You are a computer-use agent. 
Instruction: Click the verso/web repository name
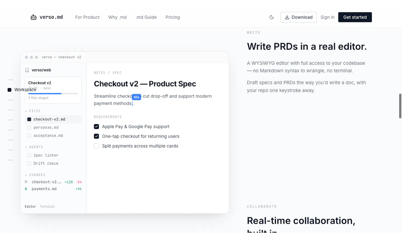(x=41, y=70)
